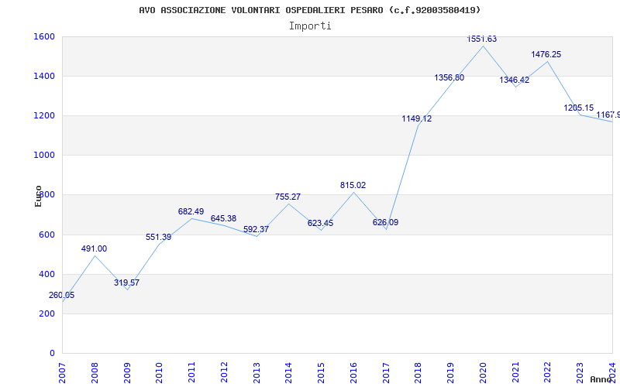
Task: Click the 0 y-axis tick label
Action: 52,354
